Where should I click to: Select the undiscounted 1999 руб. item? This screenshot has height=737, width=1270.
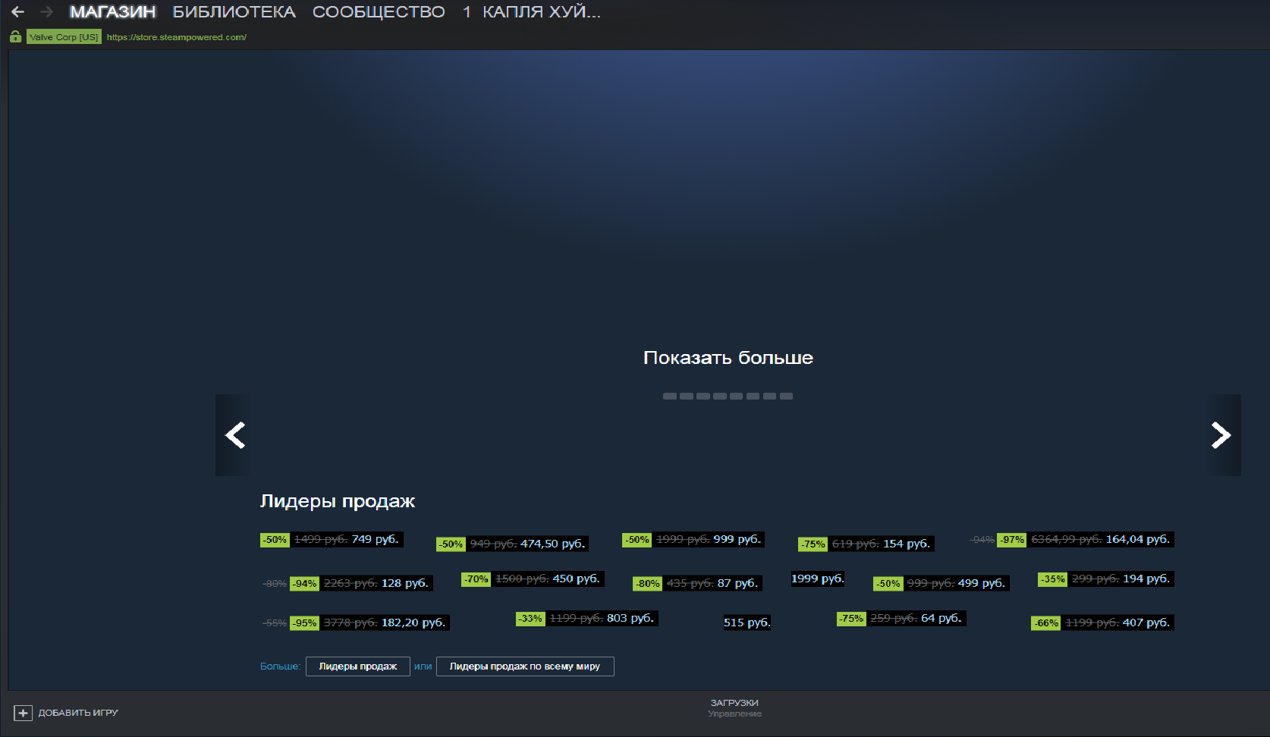[x=817, y=579]
